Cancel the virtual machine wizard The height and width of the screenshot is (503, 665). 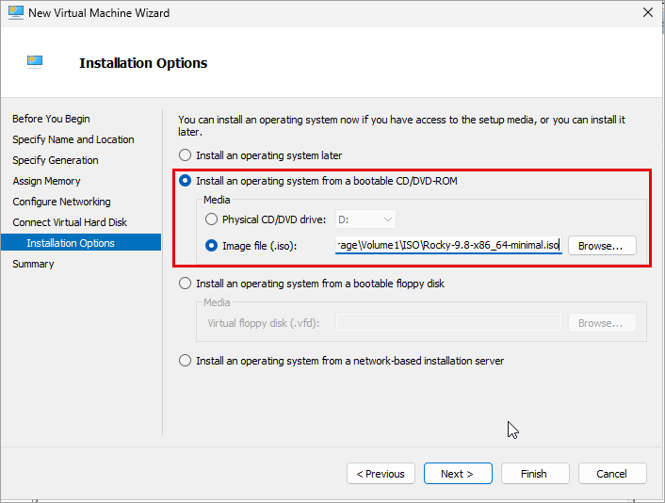pos(612,473)
